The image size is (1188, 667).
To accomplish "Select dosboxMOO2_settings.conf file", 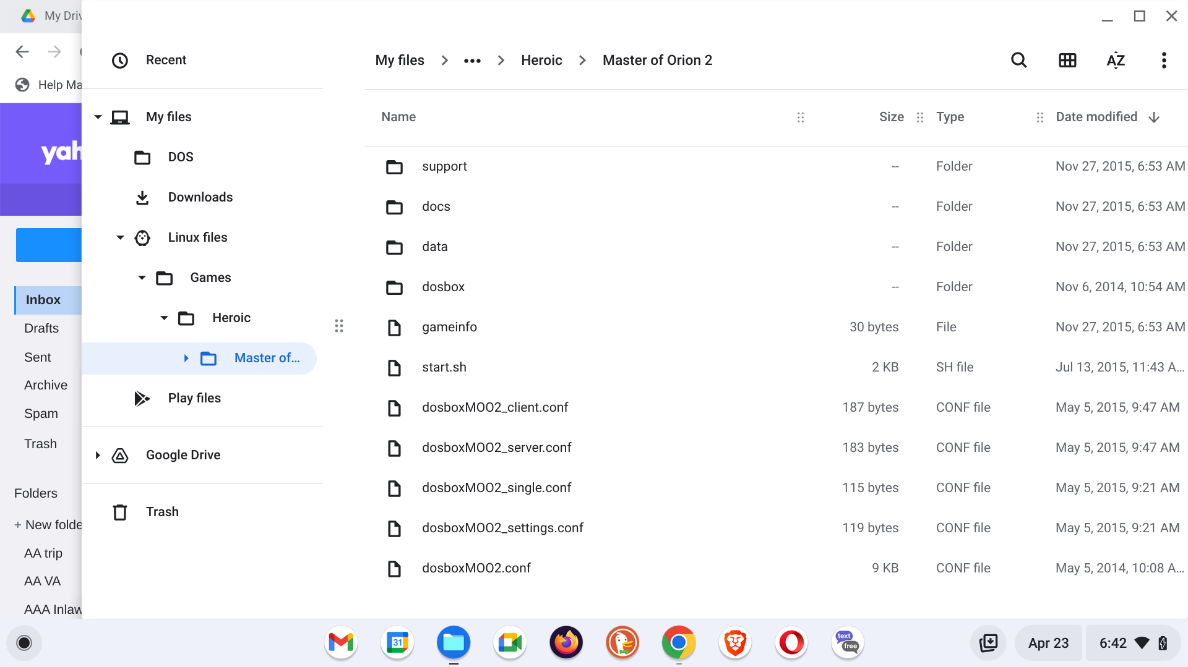I will pyautogui.click(x=776, y=528).
